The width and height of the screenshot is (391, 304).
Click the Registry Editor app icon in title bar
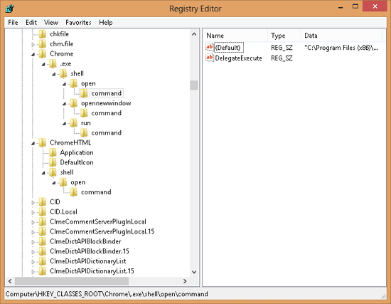(10, 9)
